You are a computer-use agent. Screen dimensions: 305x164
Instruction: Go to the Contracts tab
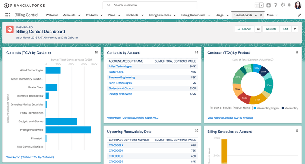(x=132, y=15)
